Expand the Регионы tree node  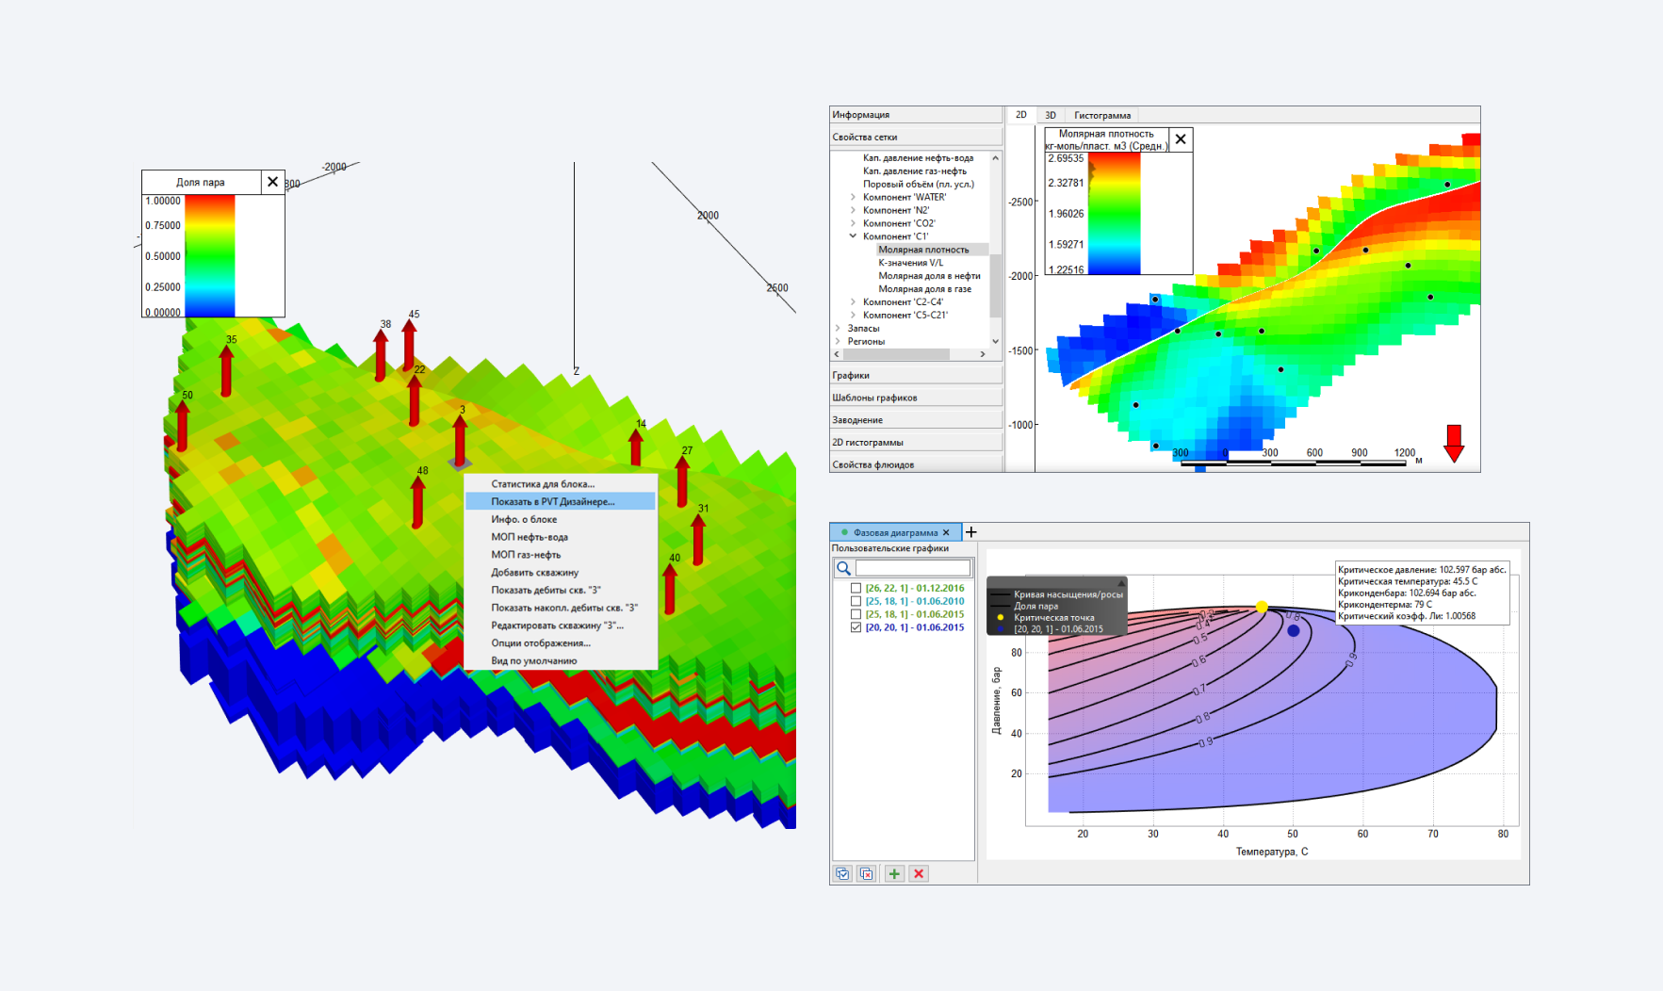pos(838,342)
